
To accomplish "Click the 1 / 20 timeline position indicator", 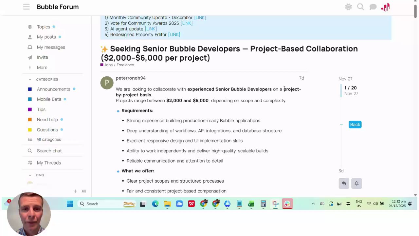I will coord(350,88).
